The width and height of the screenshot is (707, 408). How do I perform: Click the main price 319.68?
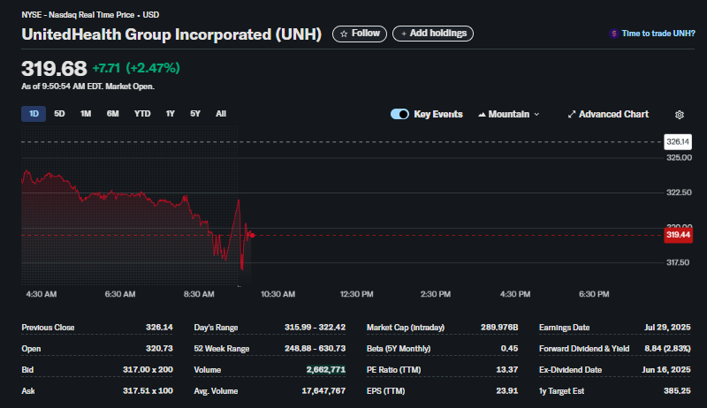click(54, 69)
